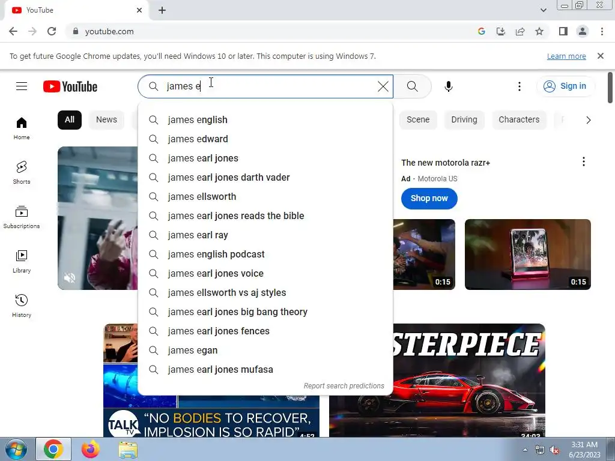The height and width of the screenshot is (461, 615).
Task: Open the Google icon in address bar
Action: (x=481, y=31)
